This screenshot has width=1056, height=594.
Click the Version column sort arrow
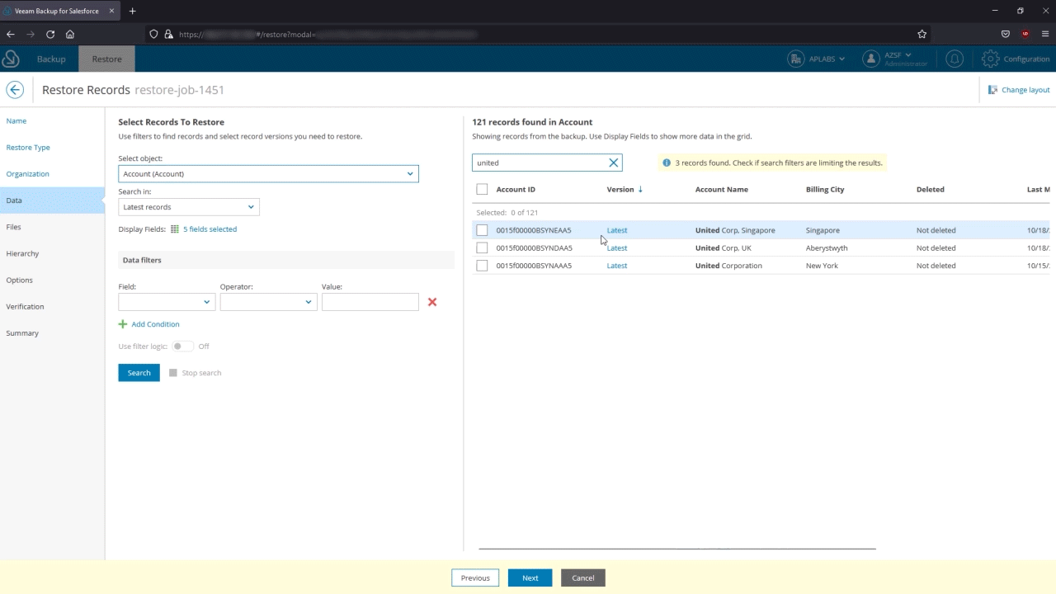pos(640,190)
